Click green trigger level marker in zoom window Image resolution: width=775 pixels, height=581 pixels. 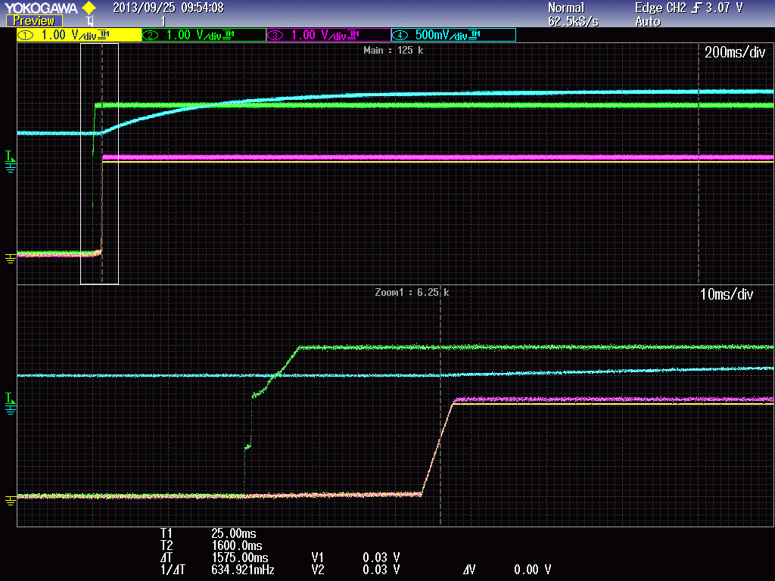9,398
